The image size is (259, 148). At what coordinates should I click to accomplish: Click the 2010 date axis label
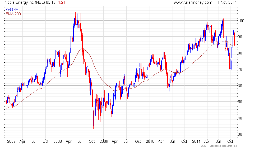coord(150,142)
